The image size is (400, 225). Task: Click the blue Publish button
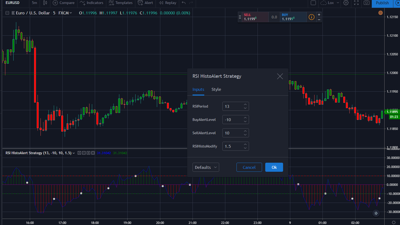click(382, 3)
